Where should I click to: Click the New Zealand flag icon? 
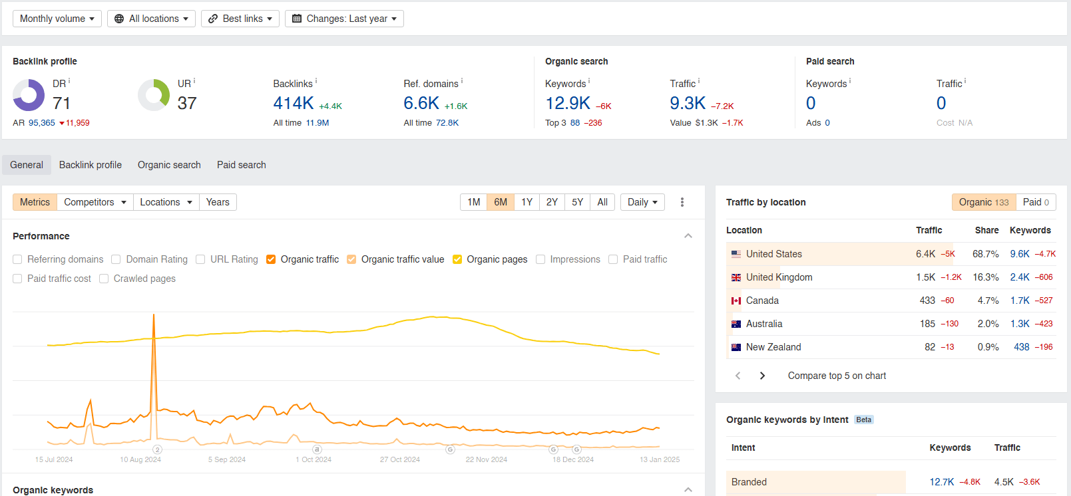pos(736,347)
